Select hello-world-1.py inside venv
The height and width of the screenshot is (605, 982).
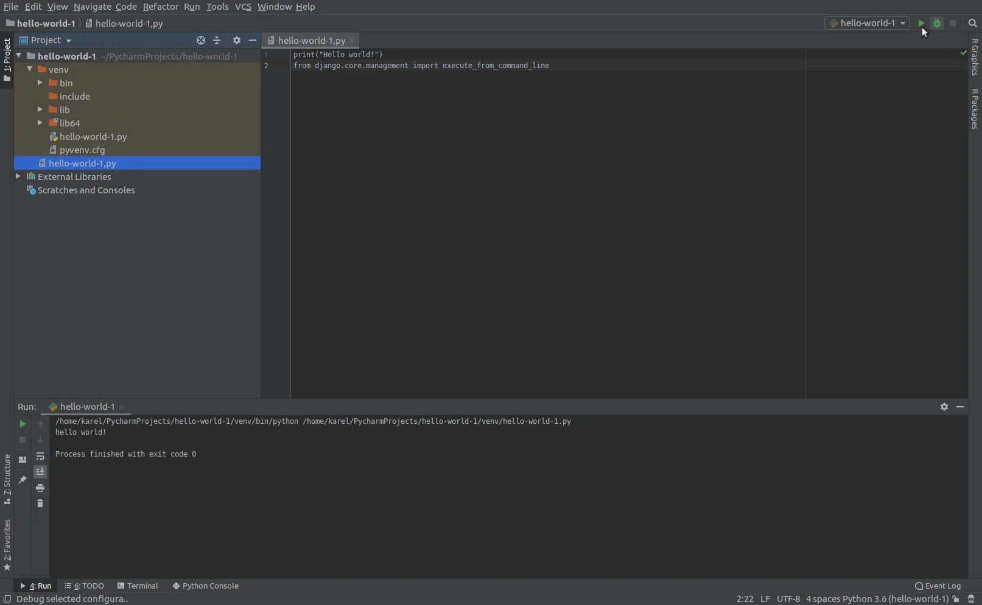coord(93,136)
